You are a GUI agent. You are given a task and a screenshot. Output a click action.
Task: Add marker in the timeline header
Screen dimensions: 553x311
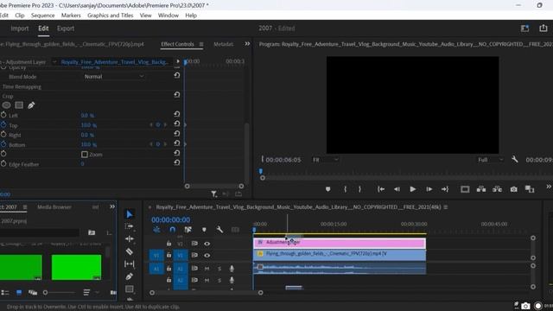click(204, 230)
